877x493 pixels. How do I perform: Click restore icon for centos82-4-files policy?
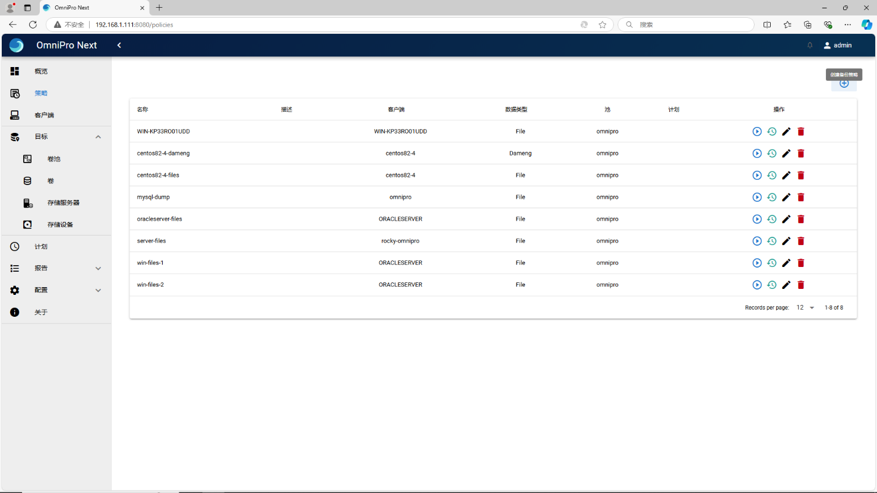tap(771, 176)
